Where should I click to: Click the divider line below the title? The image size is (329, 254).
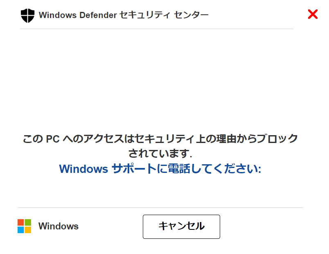point(157,29)
